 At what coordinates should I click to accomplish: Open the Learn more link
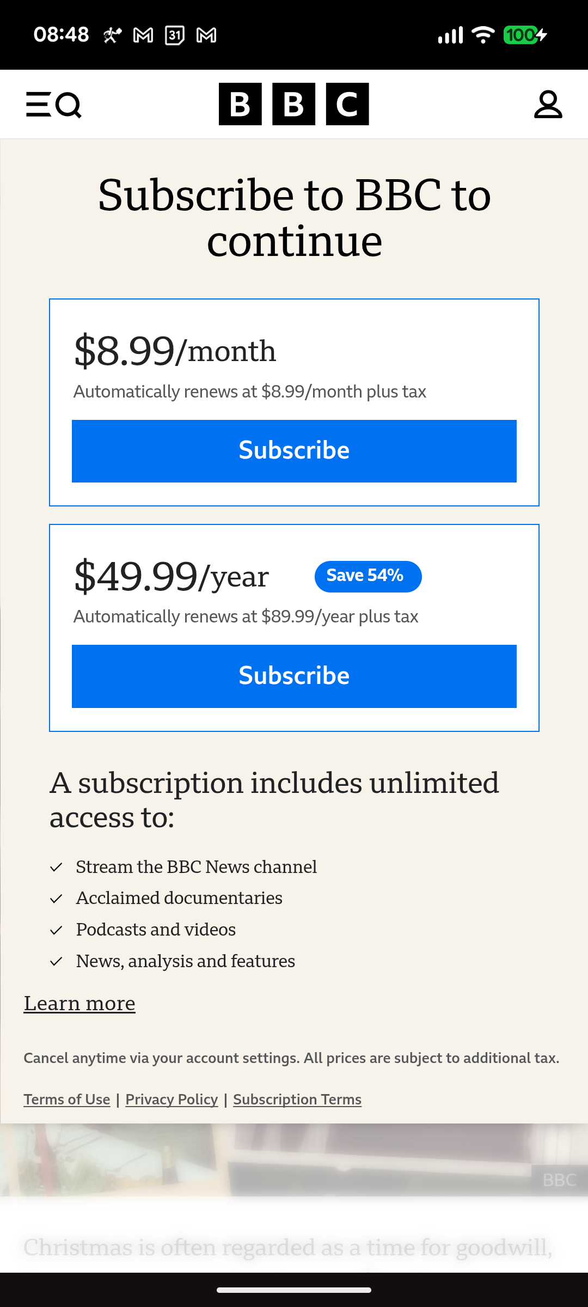79,1003
